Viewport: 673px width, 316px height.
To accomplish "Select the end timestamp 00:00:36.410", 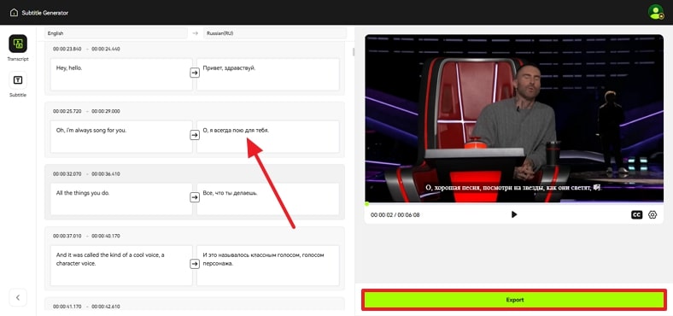I will 106,174.
